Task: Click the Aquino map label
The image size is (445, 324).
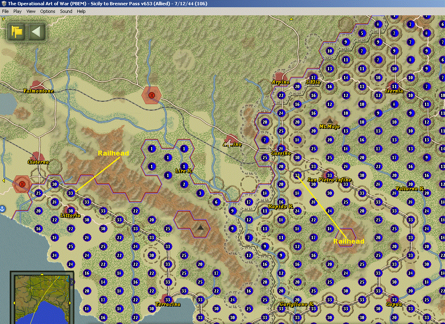Action: click(232, 144)
